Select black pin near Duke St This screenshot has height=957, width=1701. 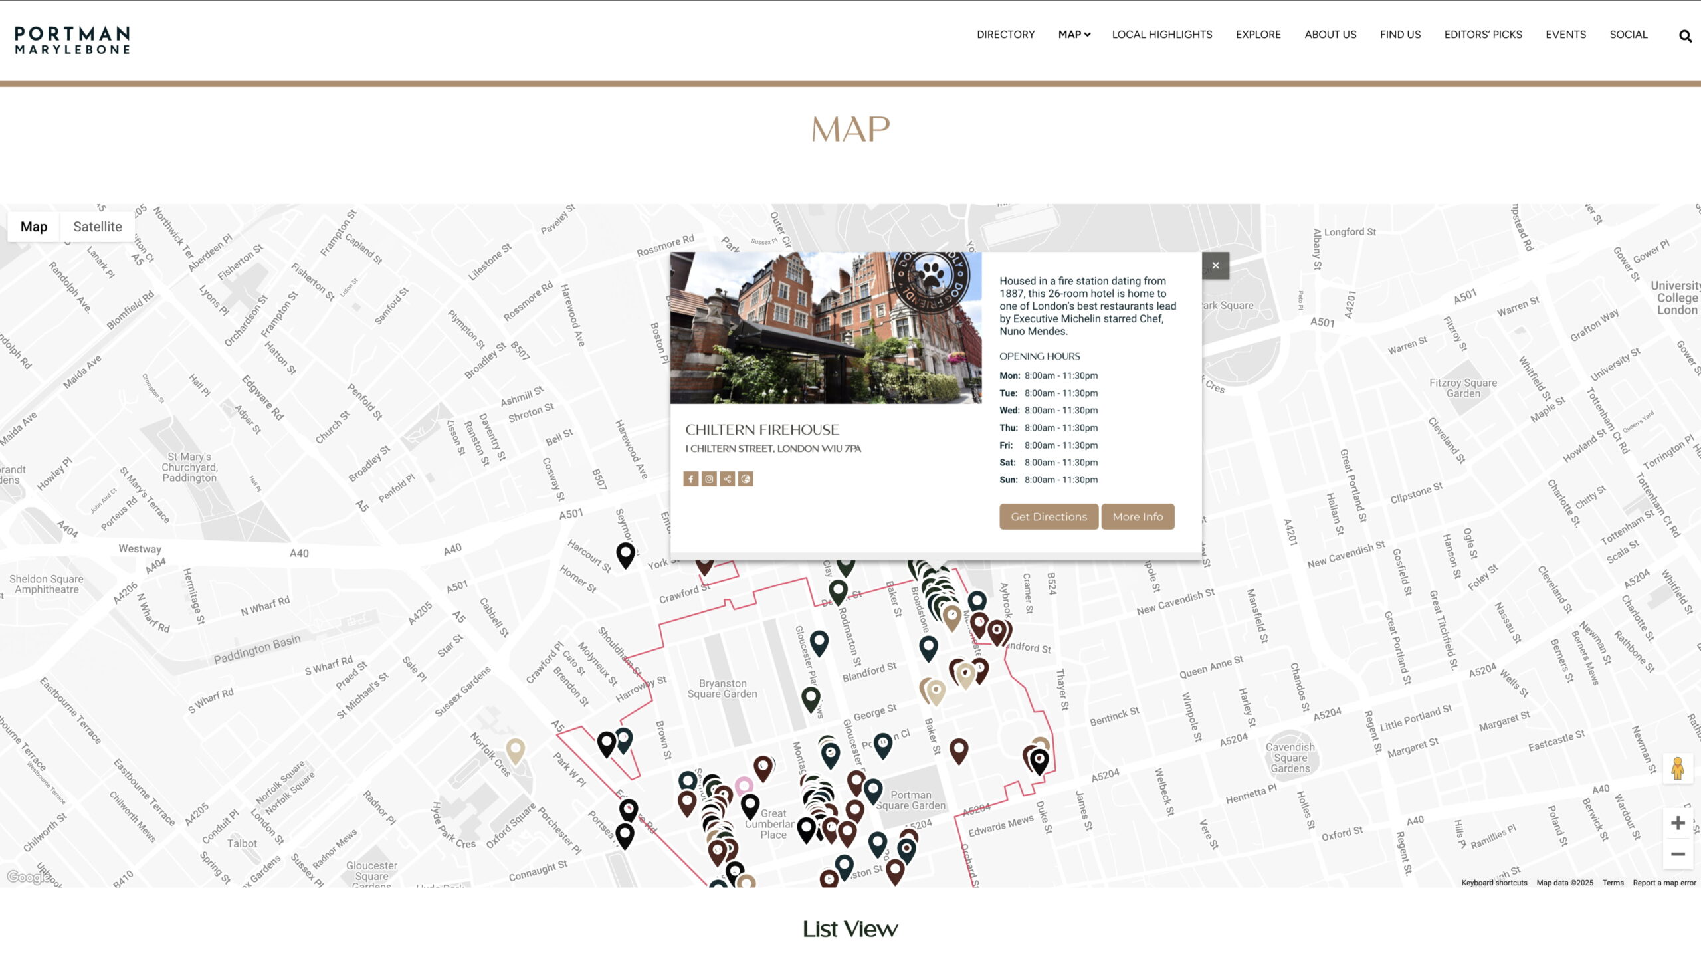coord(1039,761)
